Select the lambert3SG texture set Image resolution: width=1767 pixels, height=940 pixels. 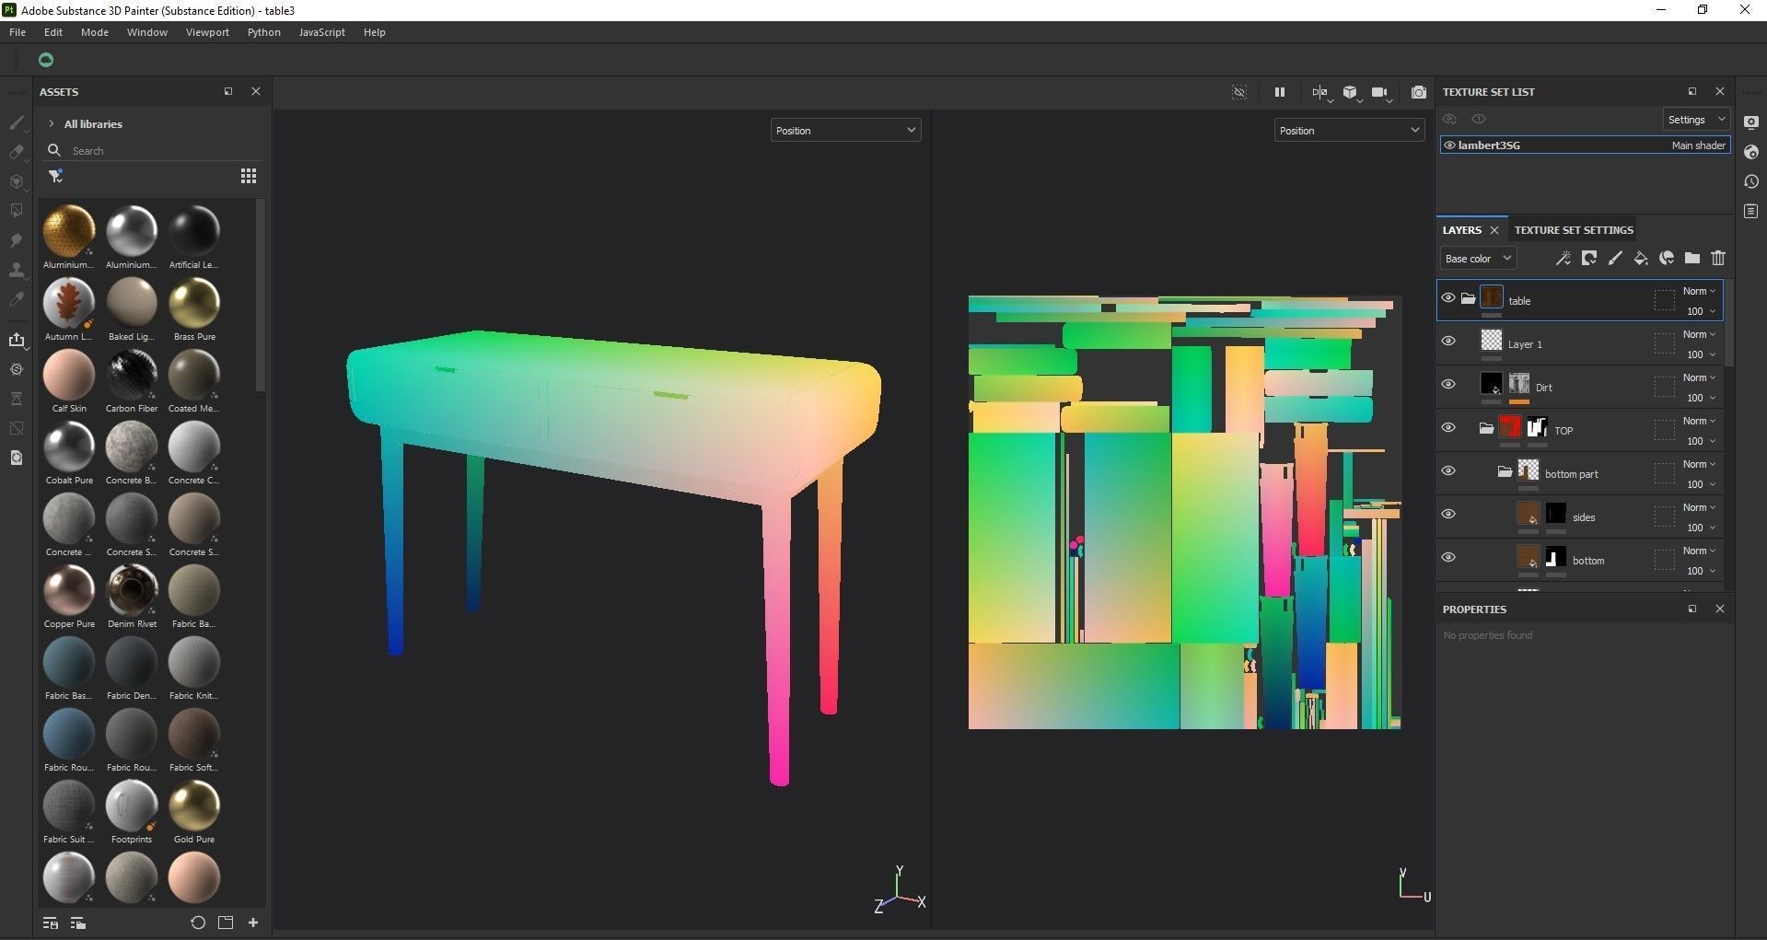coord(1585,145)
